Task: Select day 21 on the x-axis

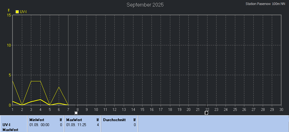Action: 198,109
